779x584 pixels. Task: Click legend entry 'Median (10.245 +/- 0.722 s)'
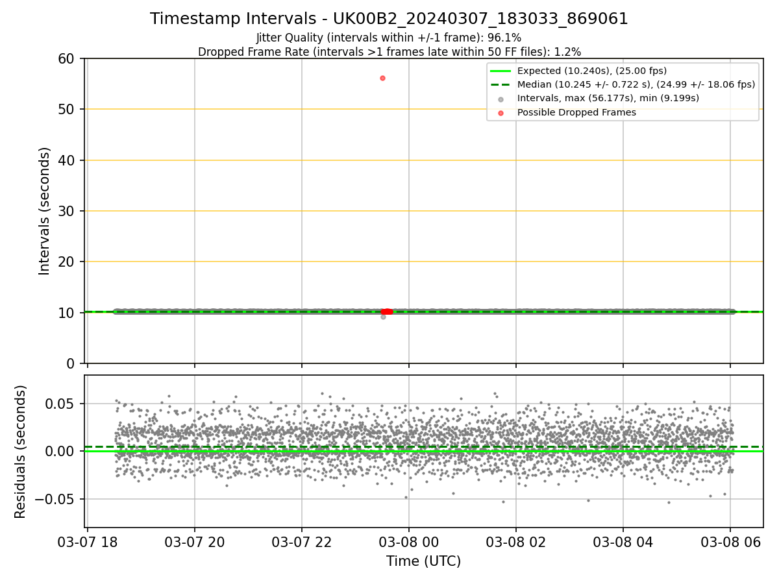point(636,84)
